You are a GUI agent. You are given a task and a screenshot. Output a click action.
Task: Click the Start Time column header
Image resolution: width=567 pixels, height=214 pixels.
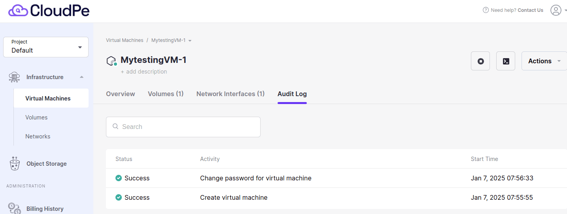pyautogui.click(x=484, y=159)
